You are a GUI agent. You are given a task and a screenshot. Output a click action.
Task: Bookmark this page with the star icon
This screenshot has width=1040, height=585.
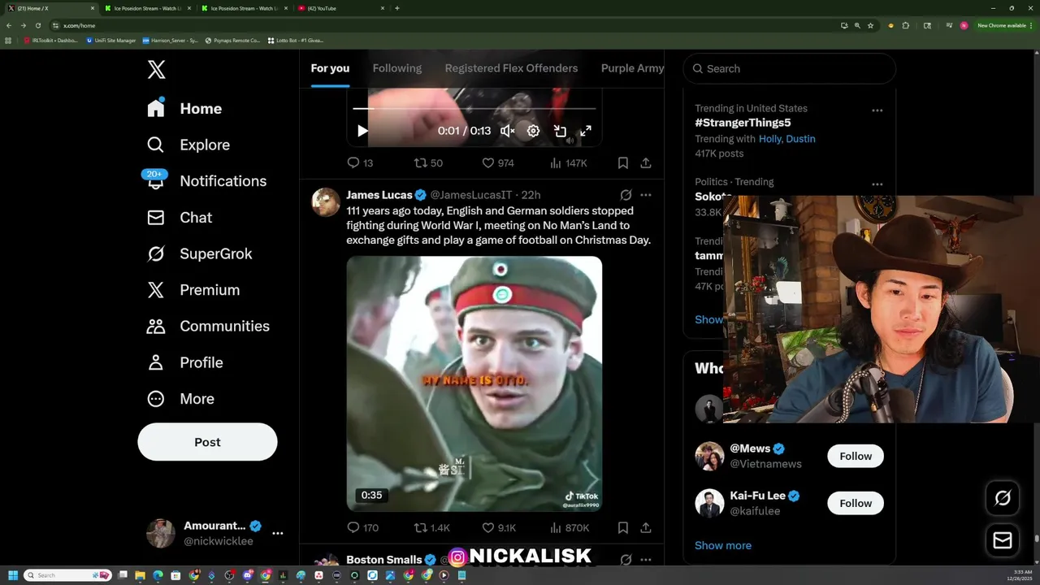point(870,25)
